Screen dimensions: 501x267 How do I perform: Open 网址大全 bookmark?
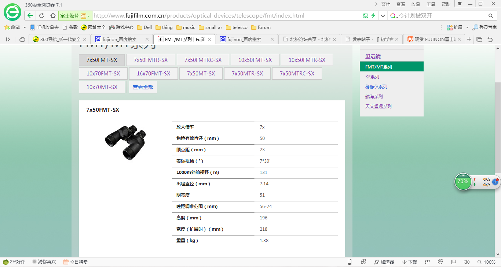(x=94, y=27)
